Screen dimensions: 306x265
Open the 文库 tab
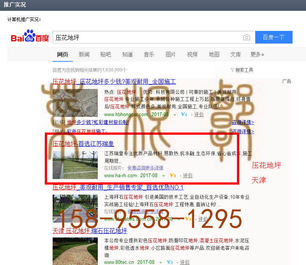point(235,54)
